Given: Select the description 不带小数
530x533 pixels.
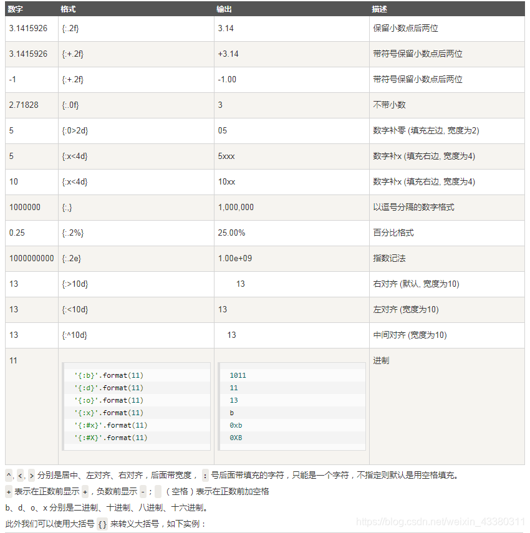Looking at the screenshot, I should pyautogui.click(x=389, y=105).
